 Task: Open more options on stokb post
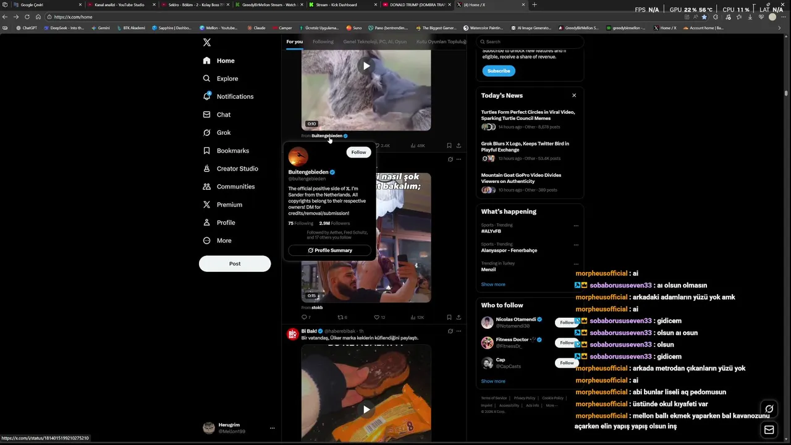(459, 159)
